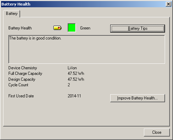Click the 'First Used Date' label

pyautogui.click(x=21, y=96)
